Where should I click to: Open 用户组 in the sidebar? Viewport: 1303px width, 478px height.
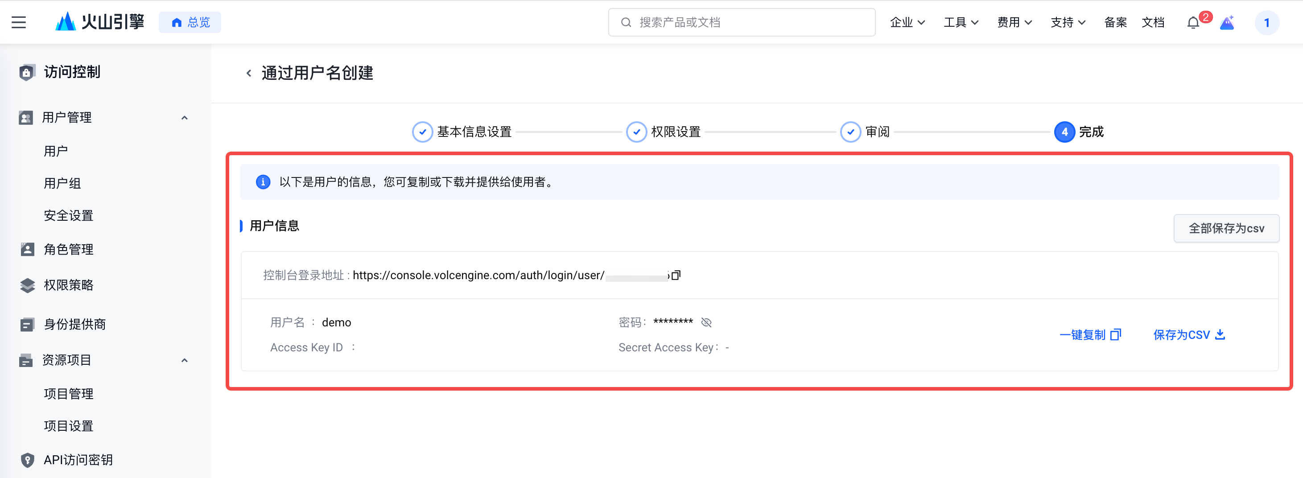pyautogui.click(x=62, y=183)
